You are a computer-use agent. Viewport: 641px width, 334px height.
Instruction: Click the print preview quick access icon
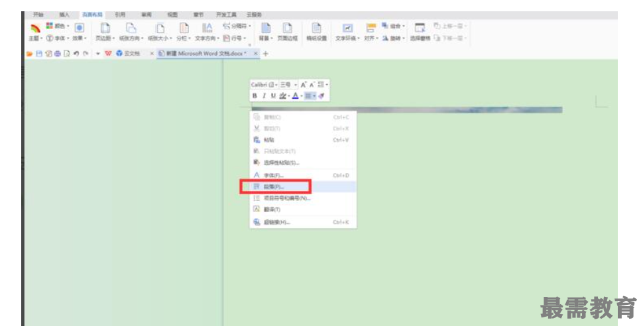(x=67, y=54)
